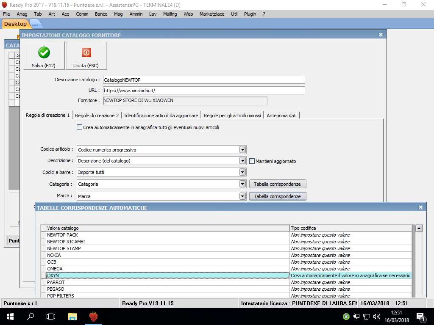The image size is (434, 325).
Task: Click the Fornitore field
Action: (185, 101)
